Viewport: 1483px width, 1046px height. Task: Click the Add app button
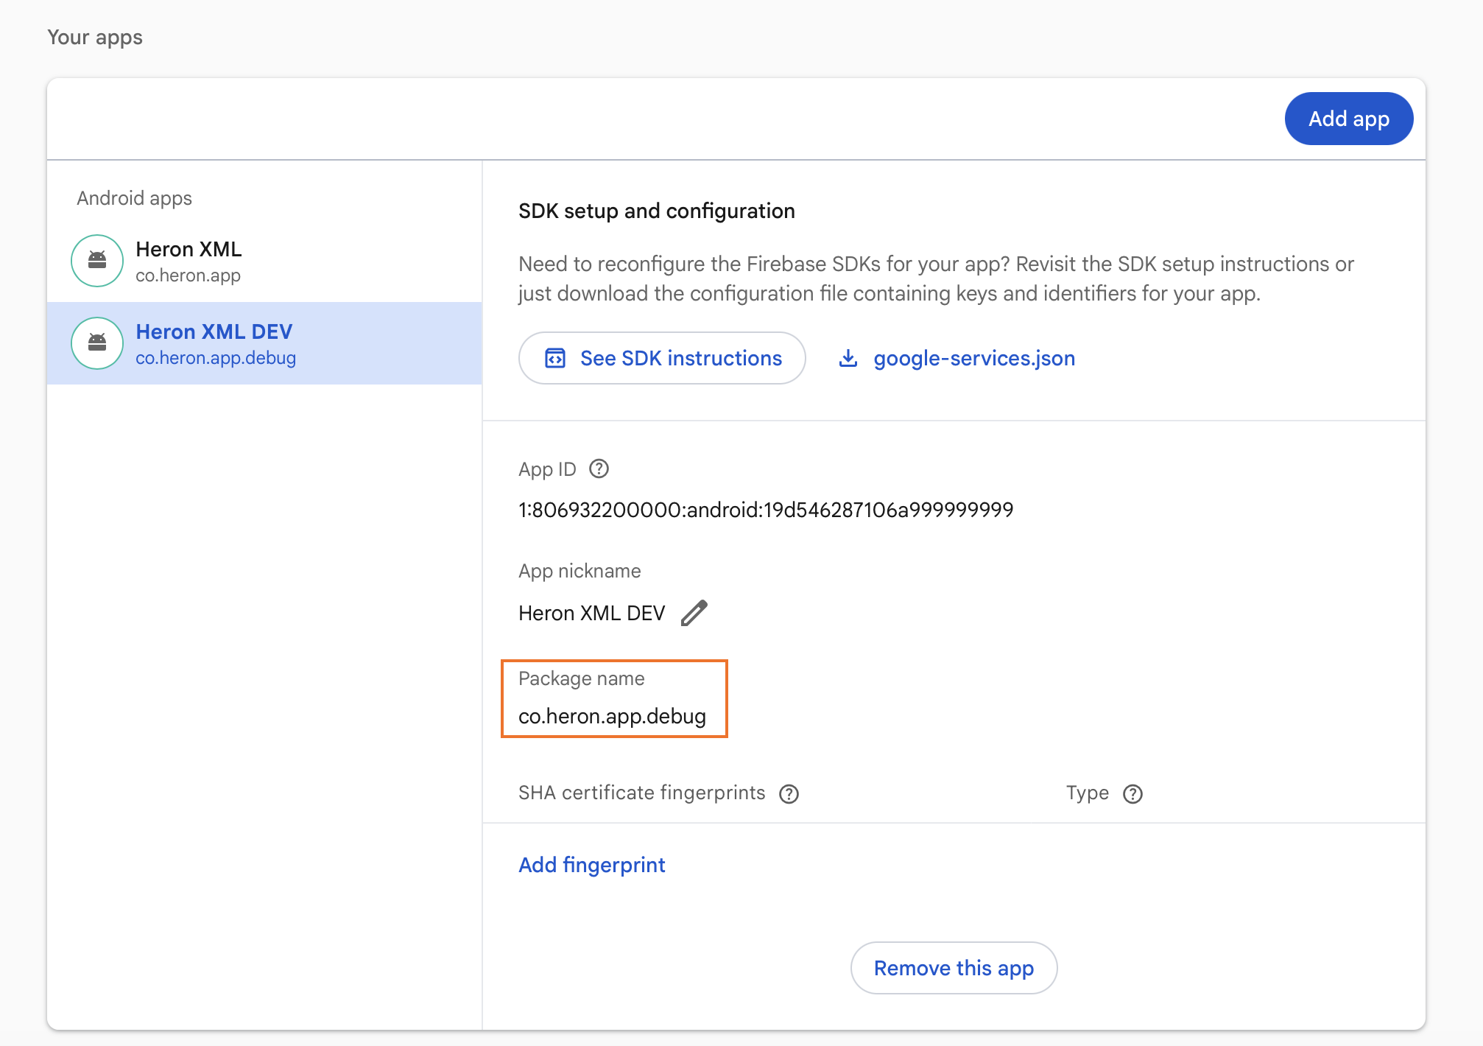(1348, 119)
